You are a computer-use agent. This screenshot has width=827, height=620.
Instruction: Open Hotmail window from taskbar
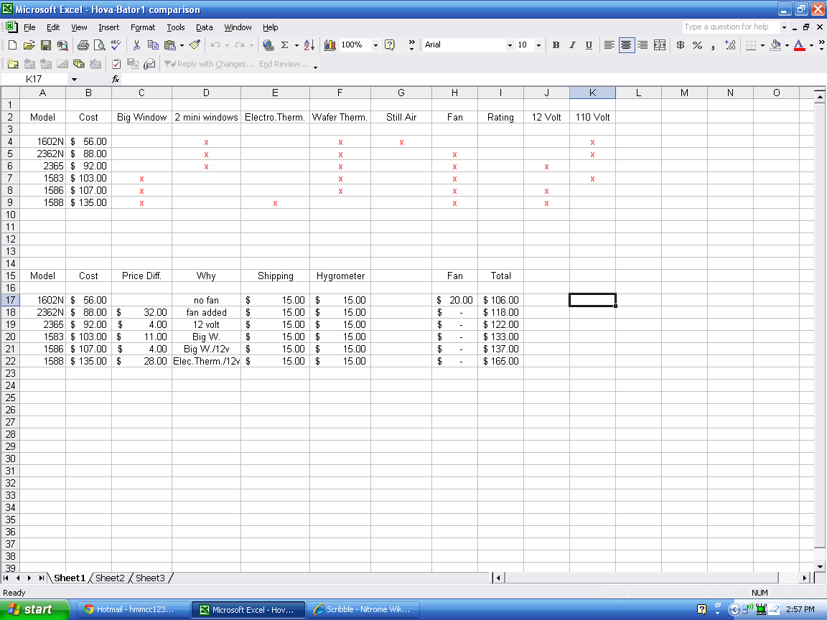pos(134,609)
